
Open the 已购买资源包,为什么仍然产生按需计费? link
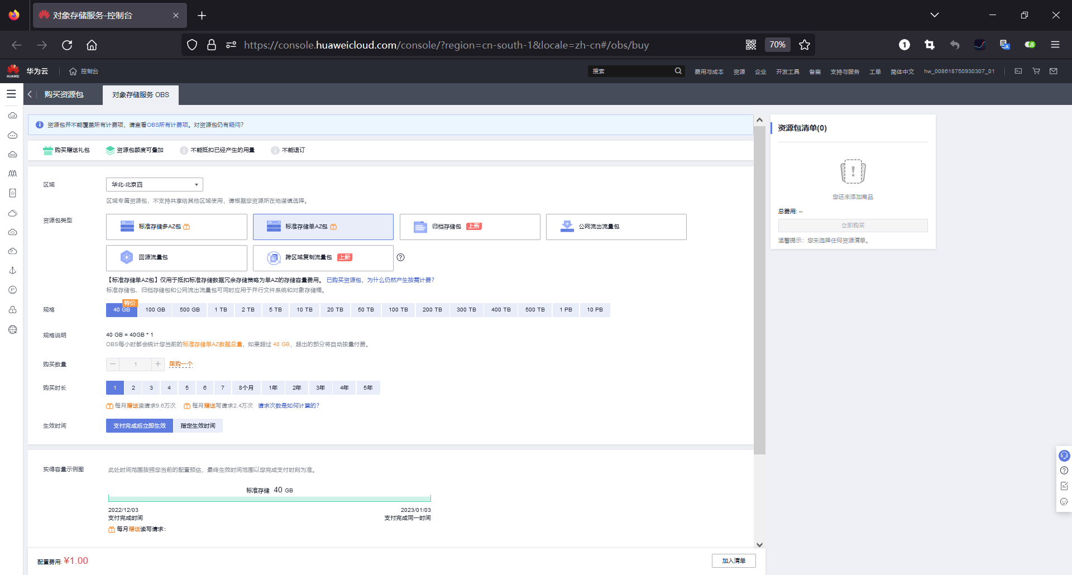[380, 280]
